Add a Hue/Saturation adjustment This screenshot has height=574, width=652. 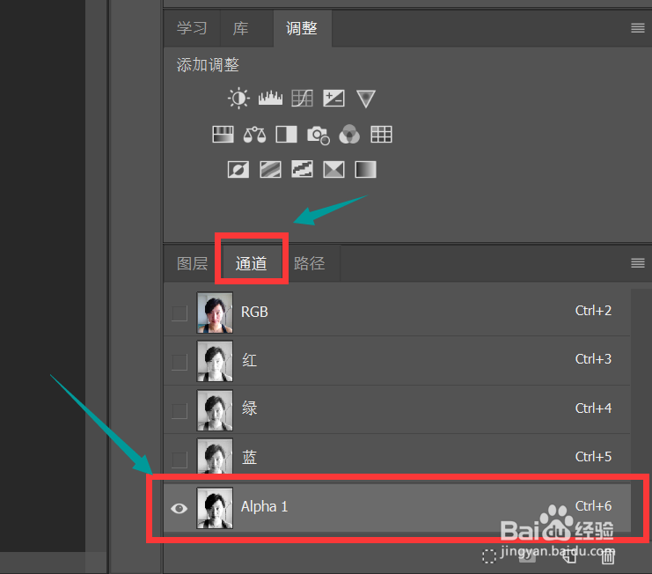pos(223,135)
